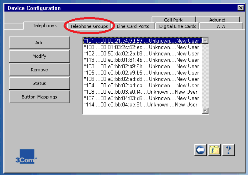Select extension *114 in the list

[140, 104]
